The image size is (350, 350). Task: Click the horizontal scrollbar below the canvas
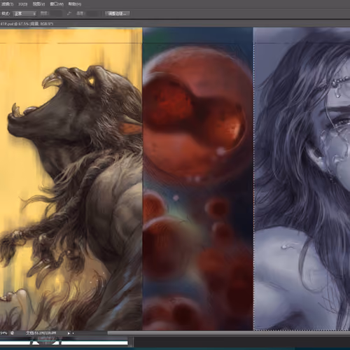click(229, 333)
